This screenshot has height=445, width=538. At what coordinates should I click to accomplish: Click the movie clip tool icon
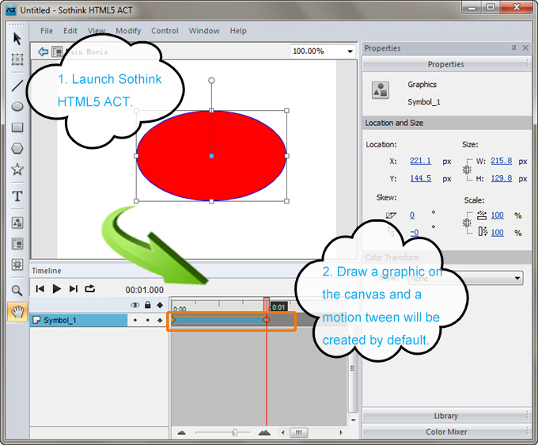17,243
